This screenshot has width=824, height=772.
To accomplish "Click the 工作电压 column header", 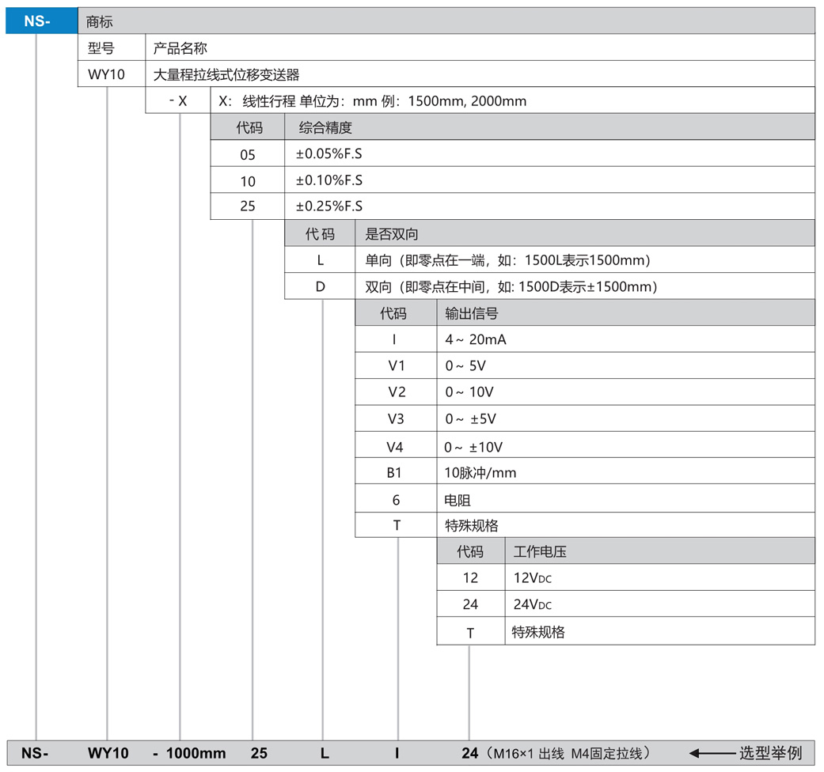I will tap(540, 551).
